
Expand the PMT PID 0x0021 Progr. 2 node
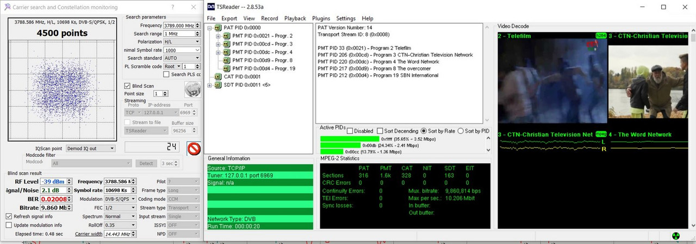[219, 36]
